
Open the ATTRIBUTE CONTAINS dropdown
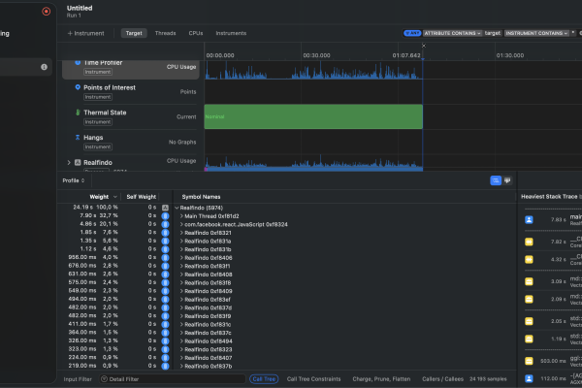point(452,33)
